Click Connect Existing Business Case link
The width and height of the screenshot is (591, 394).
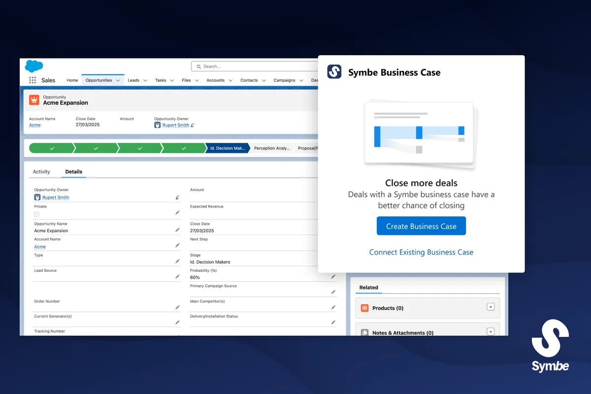tap(421, 252)
